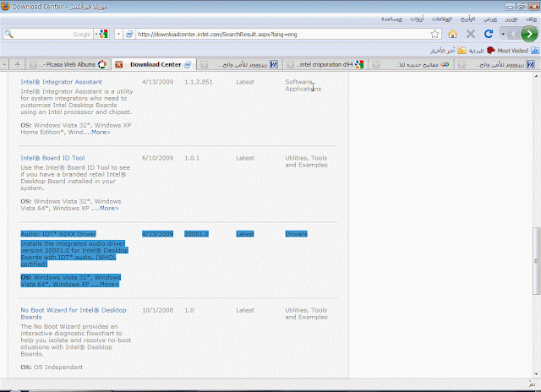Expand More> in highlighted IDT driver row
This screenshot has height=392, width=541.
110,284
